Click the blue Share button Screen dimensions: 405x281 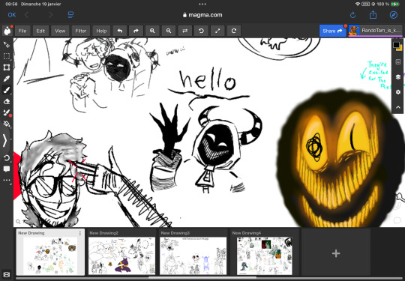click(x=332, y=31)
